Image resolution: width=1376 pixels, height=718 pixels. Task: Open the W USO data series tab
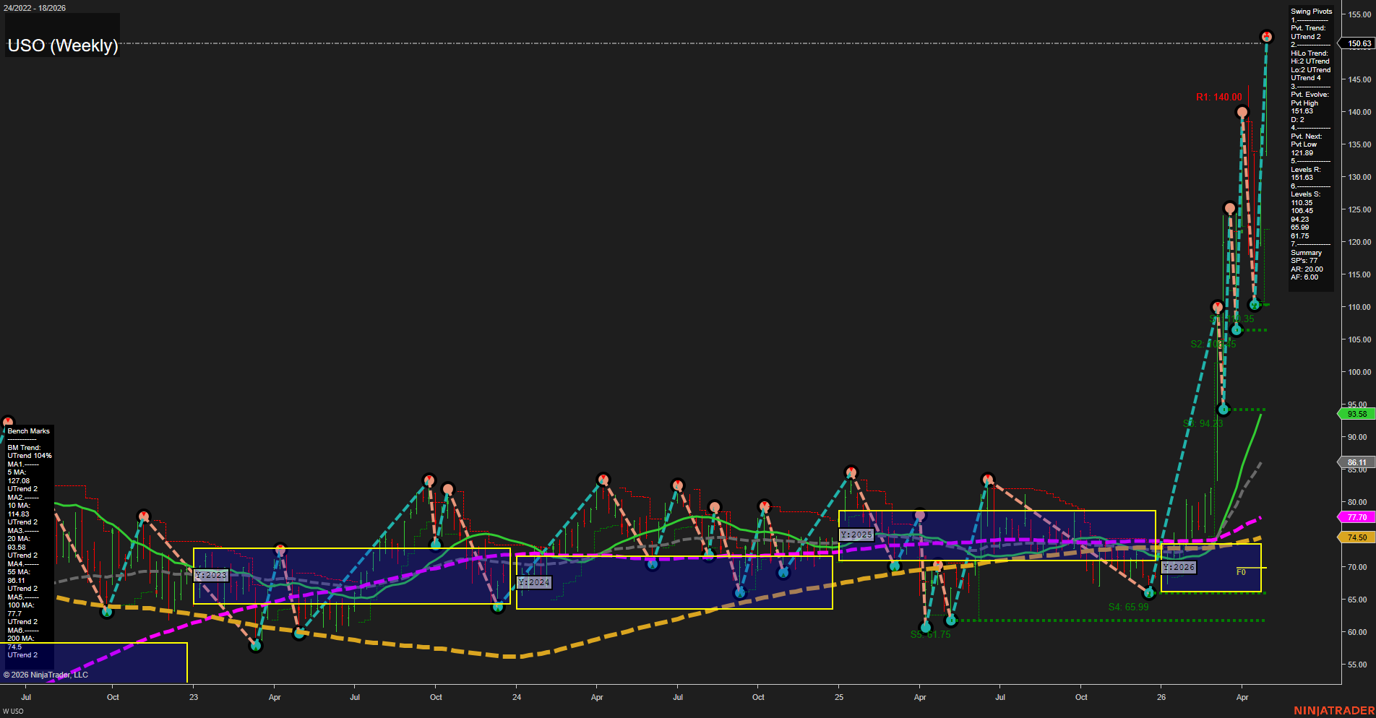12,710
